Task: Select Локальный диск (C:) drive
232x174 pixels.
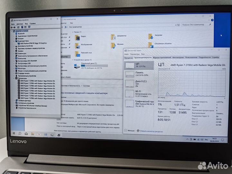Action: click(91, 66)
